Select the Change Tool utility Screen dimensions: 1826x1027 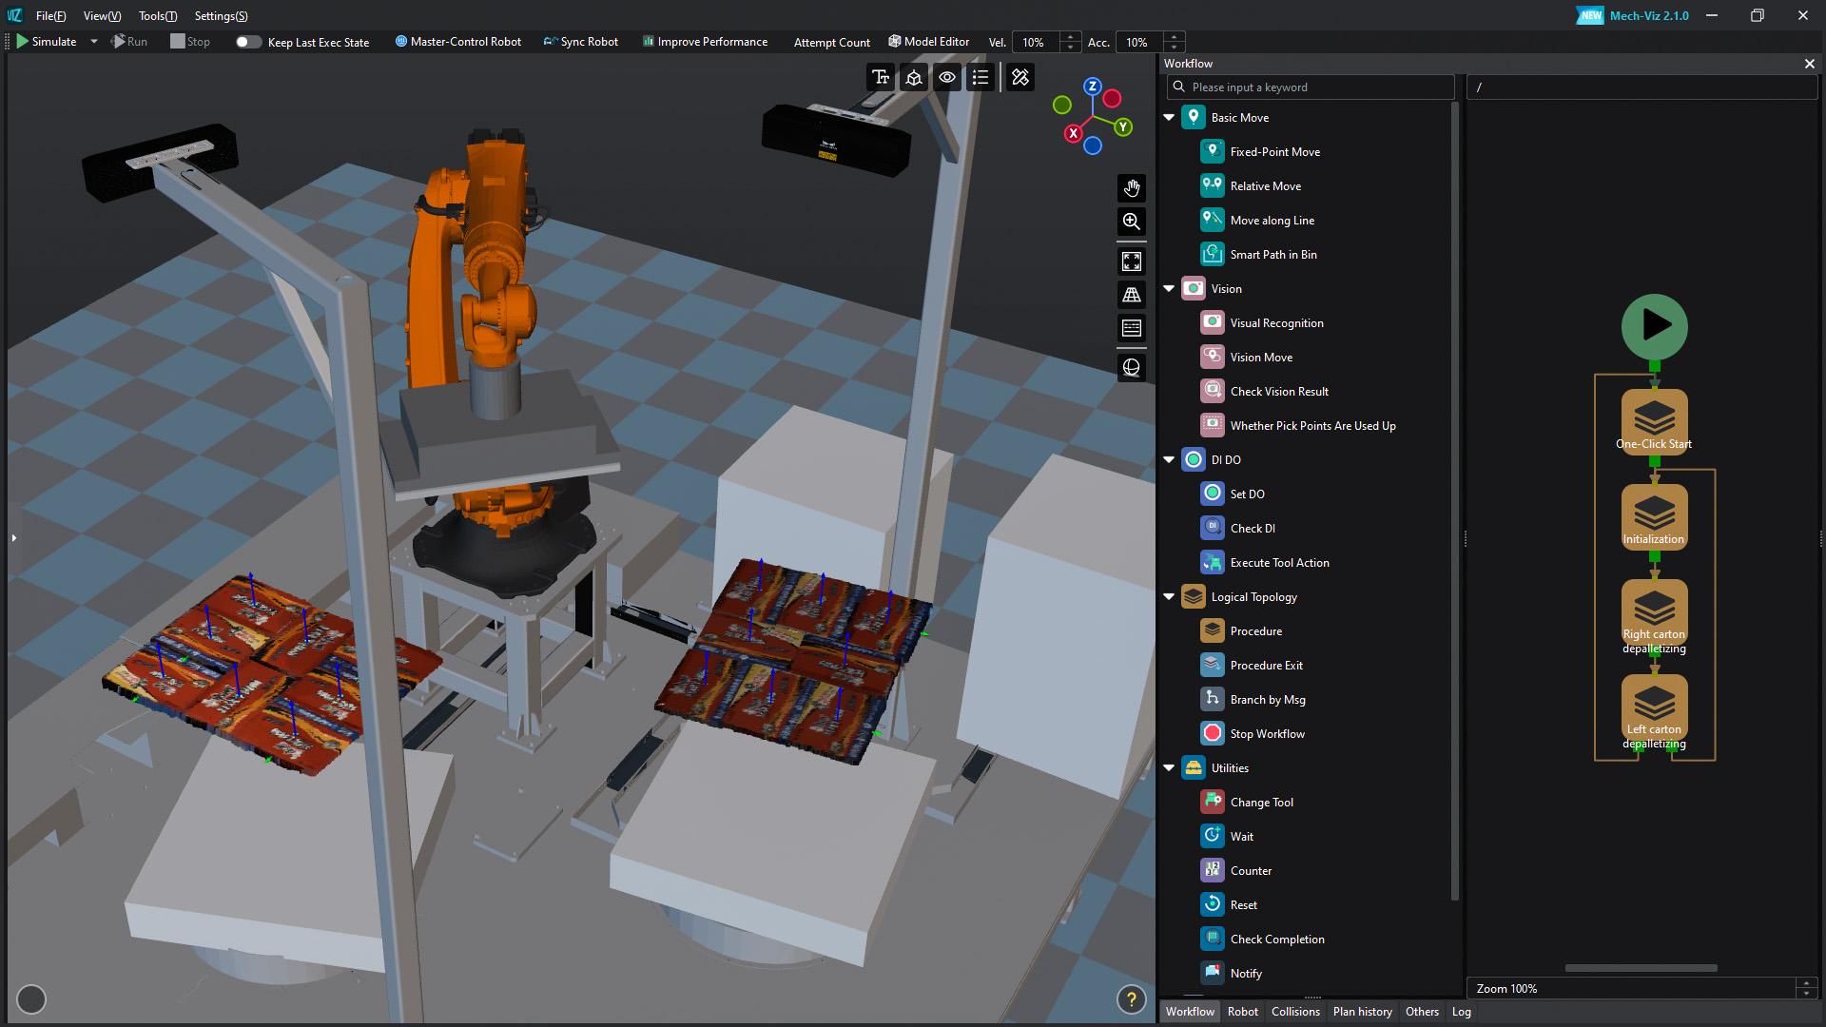coord(1261,803)
